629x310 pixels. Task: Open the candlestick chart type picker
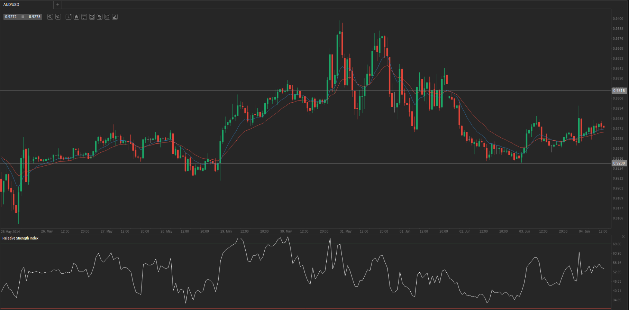76,17
